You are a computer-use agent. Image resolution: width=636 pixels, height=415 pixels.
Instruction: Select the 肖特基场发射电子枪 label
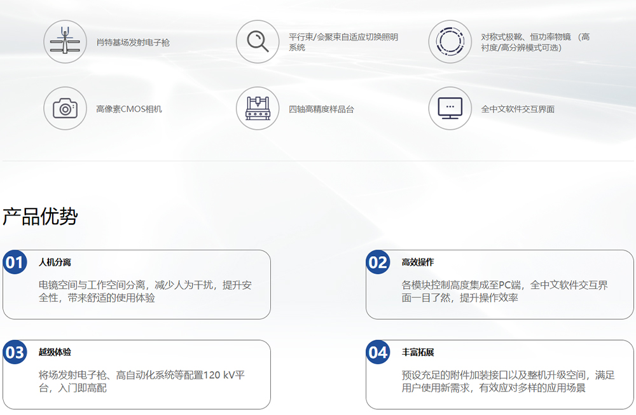tap(133, 43)
